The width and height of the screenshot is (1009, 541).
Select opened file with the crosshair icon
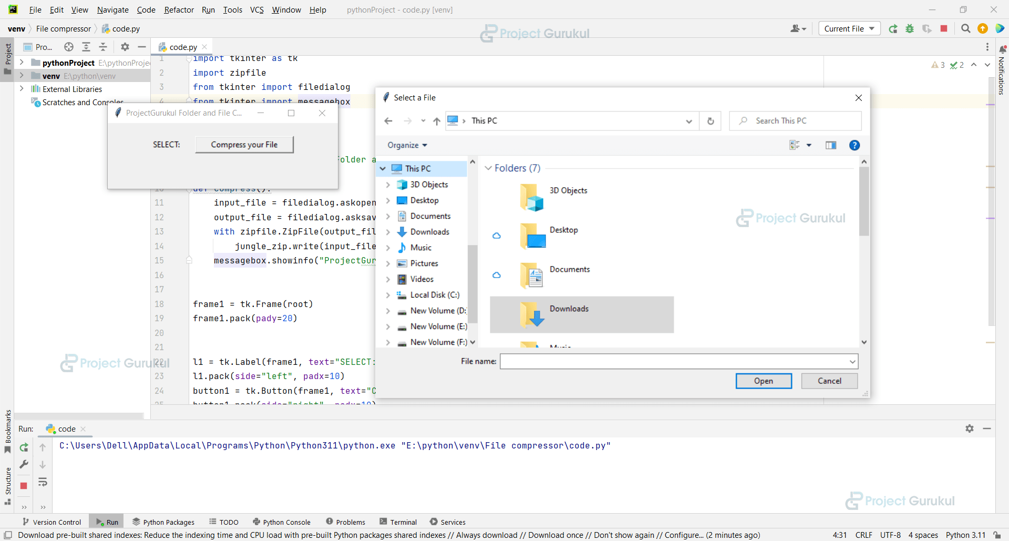click(68, 47)
